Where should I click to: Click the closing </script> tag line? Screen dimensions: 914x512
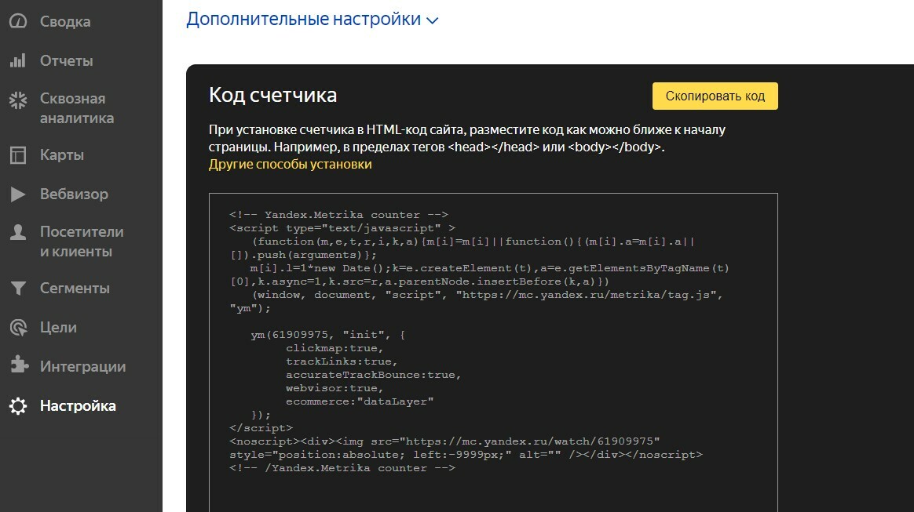click(261, 427)
